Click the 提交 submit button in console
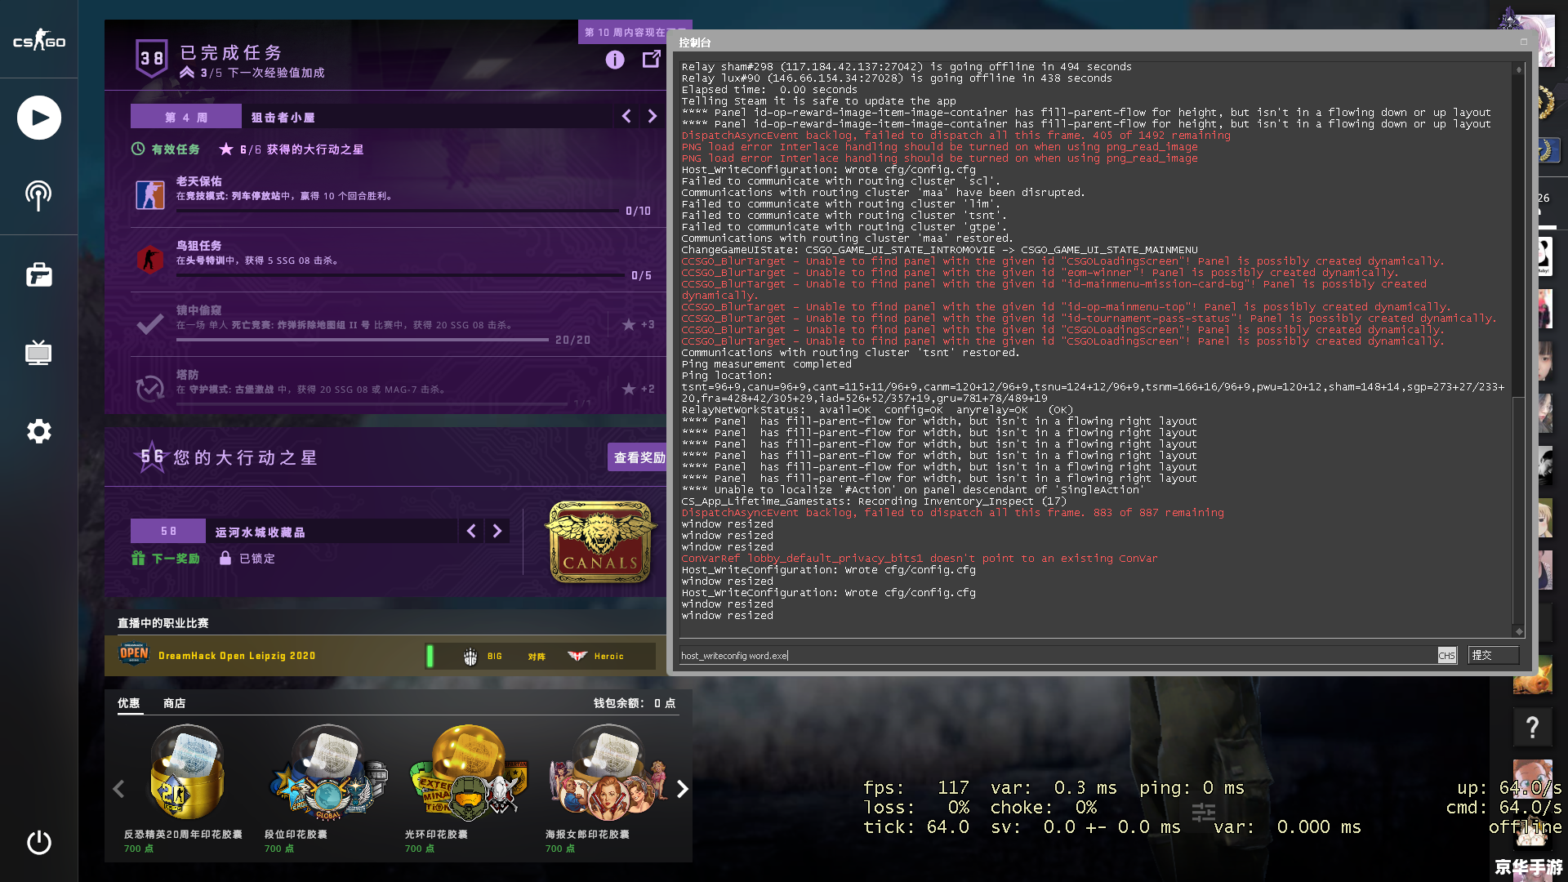 pos(1493,655)
